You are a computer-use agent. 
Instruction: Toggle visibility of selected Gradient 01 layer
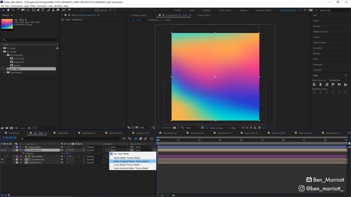click(x=2, y=150)
